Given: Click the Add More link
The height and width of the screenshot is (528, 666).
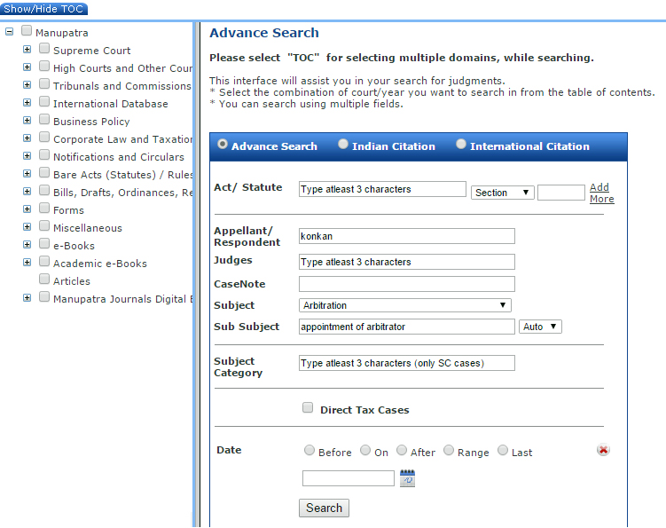Looking at the screenshot, I should click(601, 193).
